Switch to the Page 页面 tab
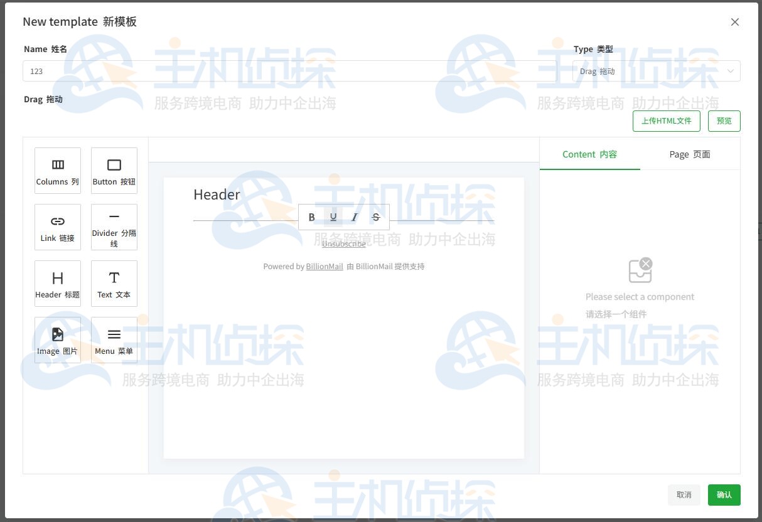The image size is (762, 522). [690, 154]
